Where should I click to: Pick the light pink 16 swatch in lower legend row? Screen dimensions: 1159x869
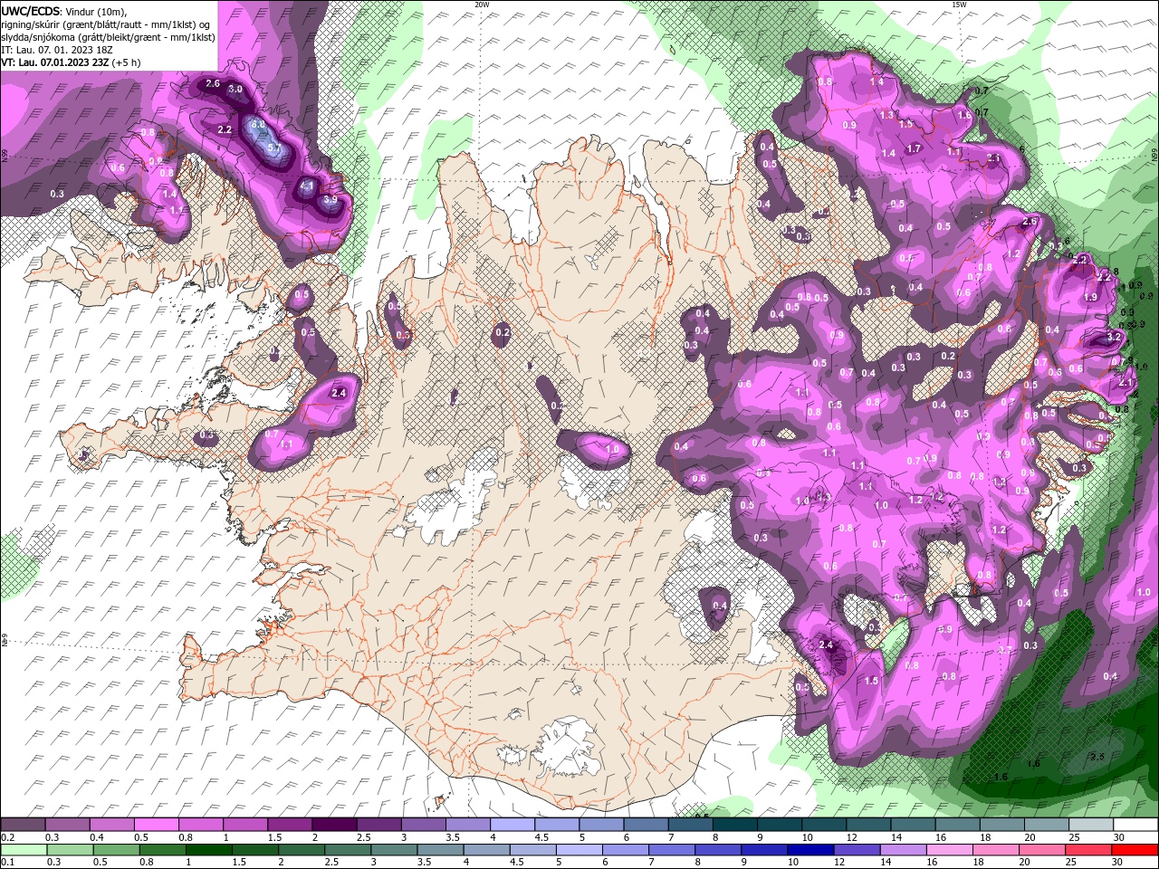(x=950, y=850)
